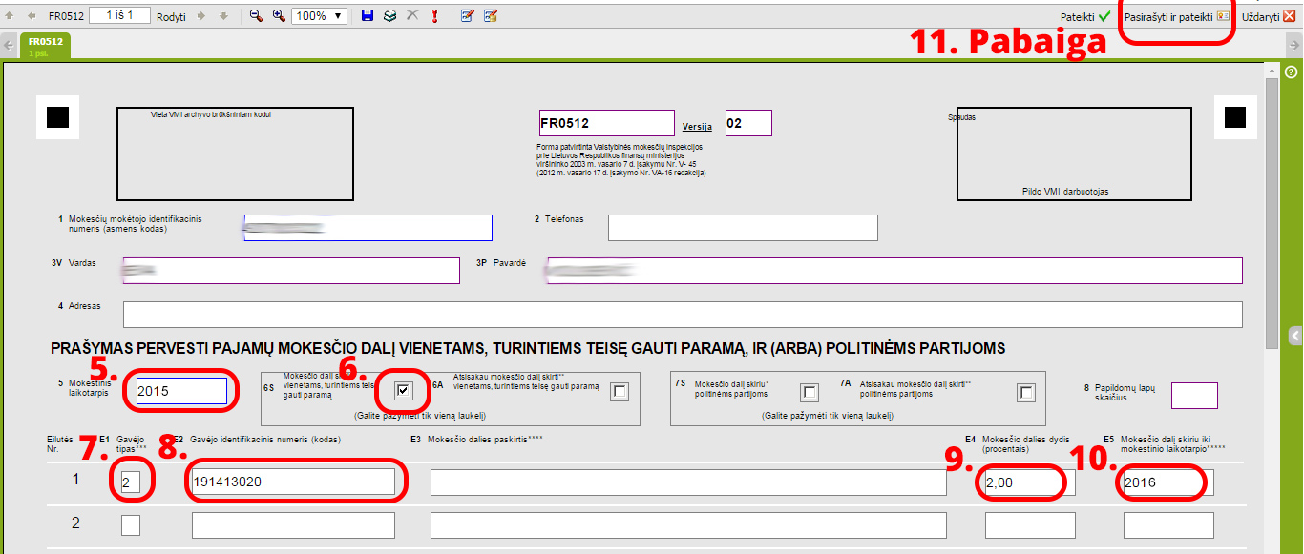Click Pateikti to submit the form
This screenshot has width=1304, height=554.
[x=1084, y=17]
